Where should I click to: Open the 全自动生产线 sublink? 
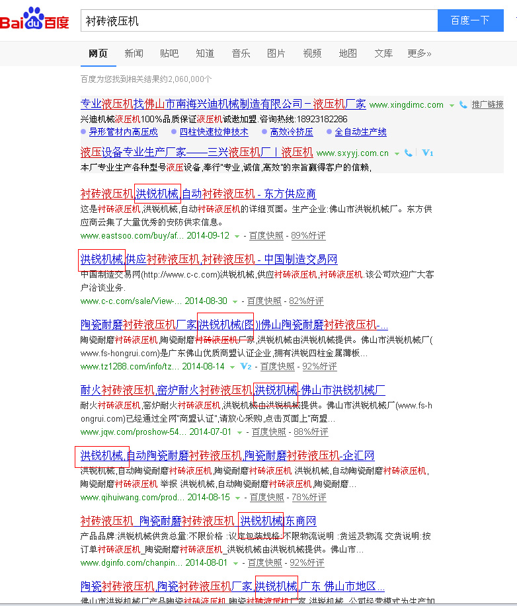coord(360,132)
